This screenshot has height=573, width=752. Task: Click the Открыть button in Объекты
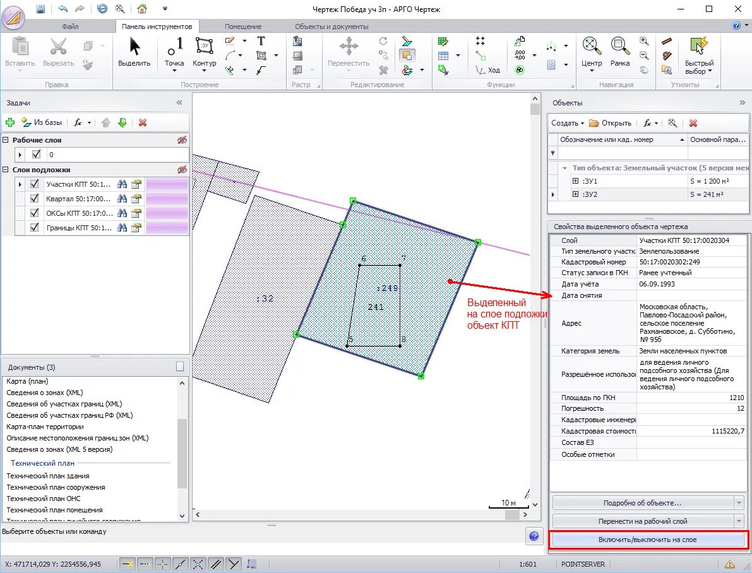(x=610, y=123)
